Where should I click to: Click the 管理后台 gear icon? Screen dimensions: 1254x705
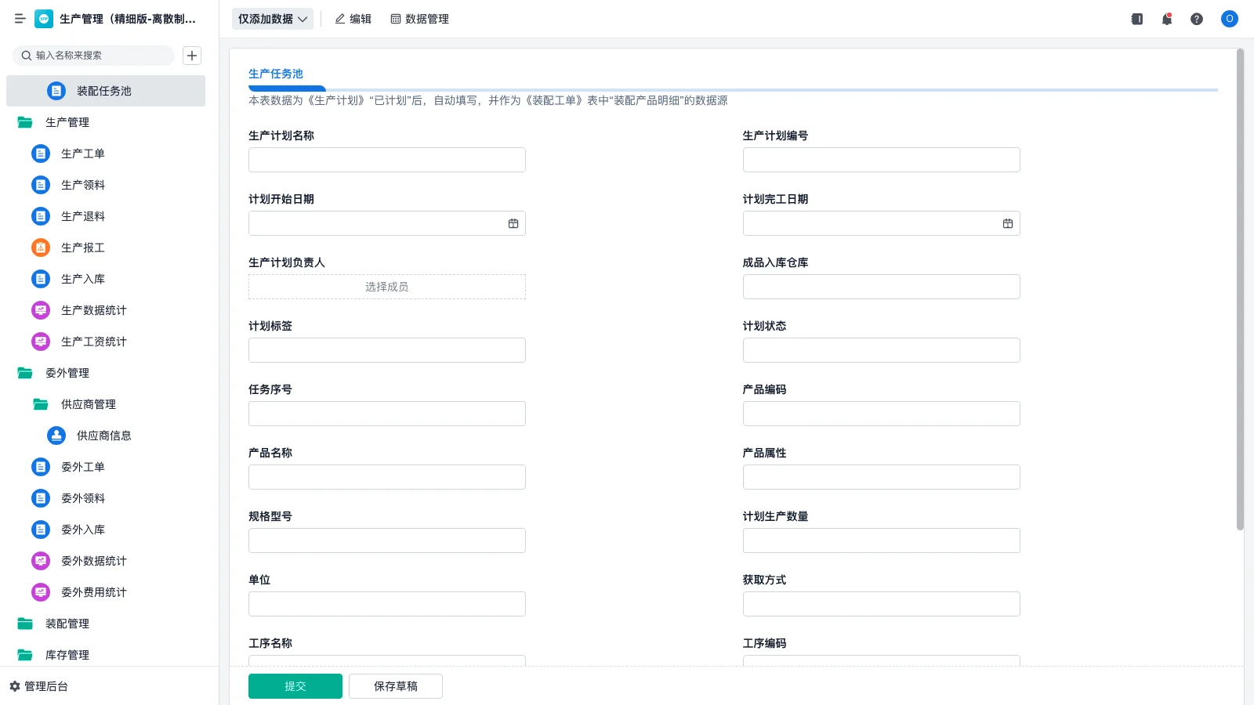[15, 686]
